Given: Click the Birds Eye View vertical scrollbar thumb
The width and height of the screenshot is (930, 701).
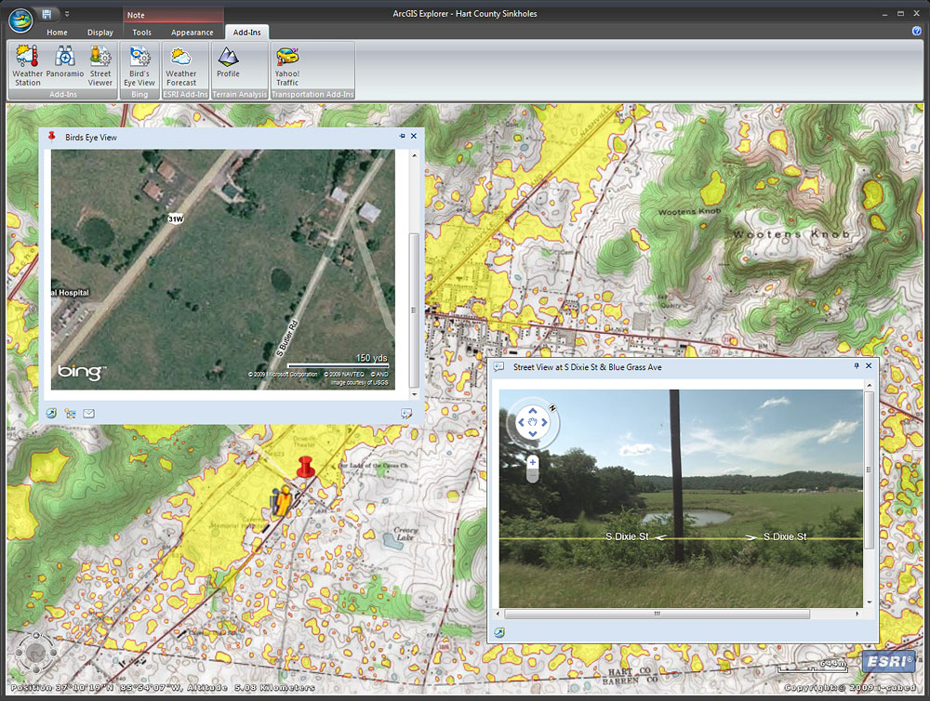Looking at the screenshot, I should (414, 310).
